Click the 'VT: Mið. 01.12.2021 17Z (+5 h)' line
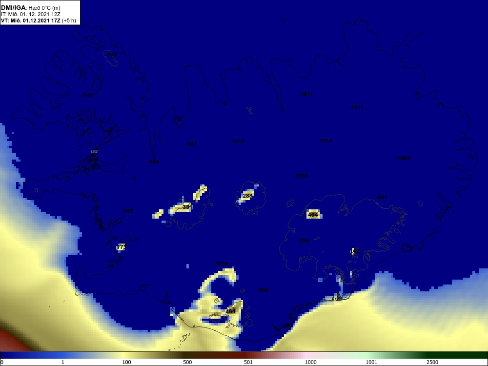 click(38, 20)
